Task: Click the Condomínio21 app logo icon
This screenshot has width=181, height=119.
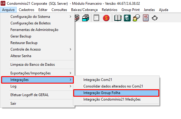Action: tap(3, 3)
